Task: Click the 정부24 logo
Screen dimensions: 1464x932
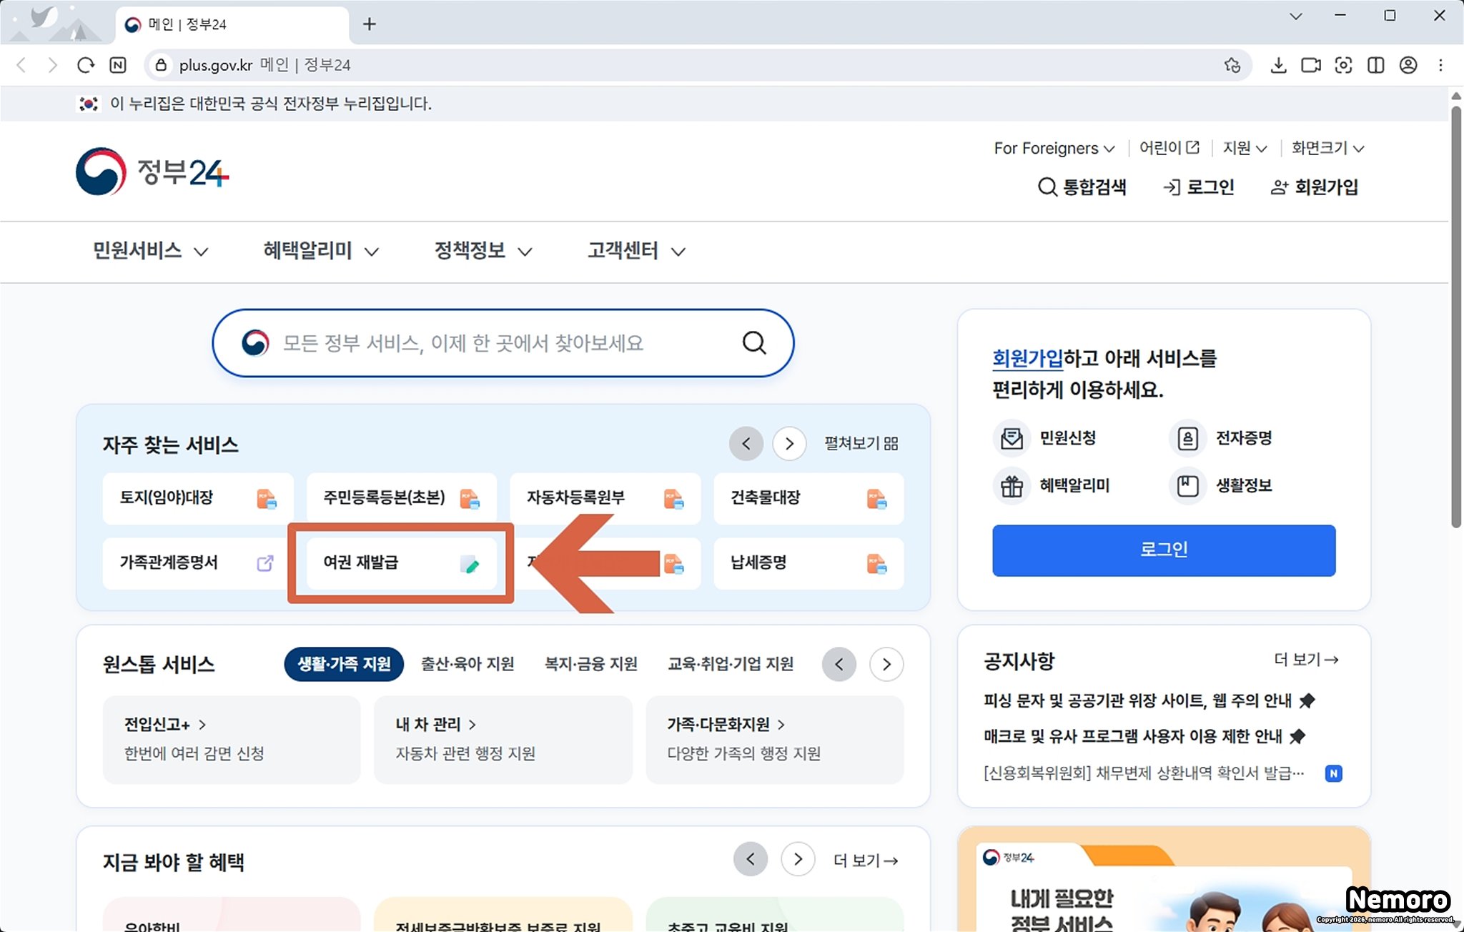Action: tap(152, 172)
